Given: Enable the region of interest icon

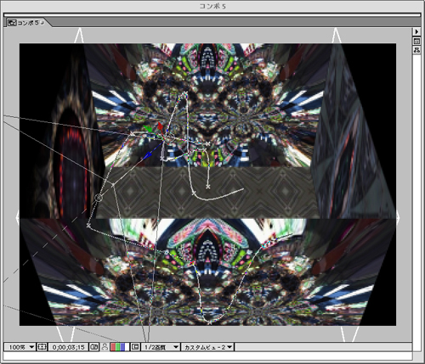Looking at the screenshot, I should 135,347.
